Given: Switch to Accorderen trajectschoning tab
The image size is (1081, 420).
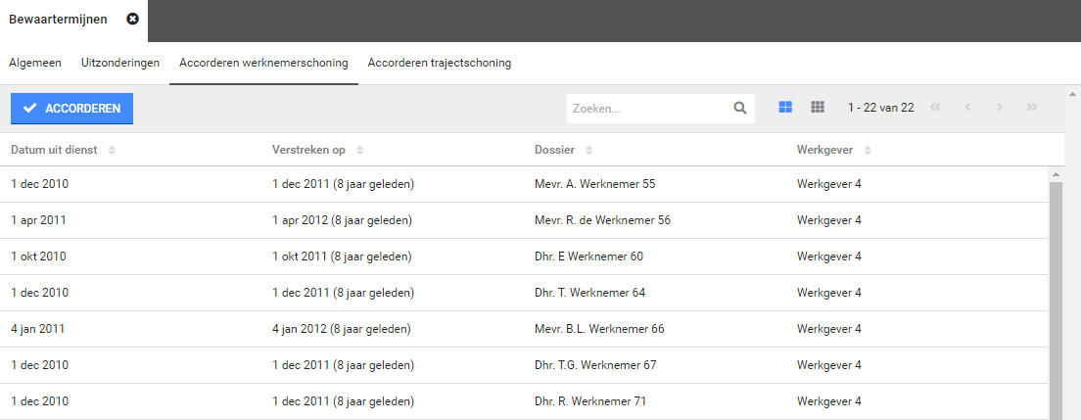Looking at the screenshot, I should pos(439,63).
